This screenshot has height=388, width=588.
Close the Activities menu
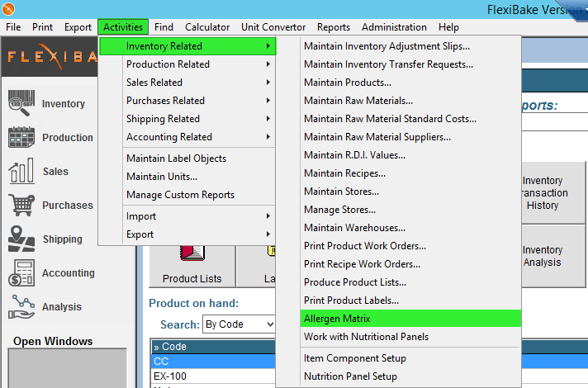coord(123,27)
